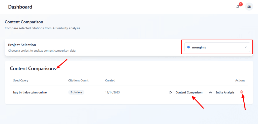This screenshot has width=258, height=124.
Task: Click the Dashboard title in header
Action: pyautogui.click(x=20, y=7)
